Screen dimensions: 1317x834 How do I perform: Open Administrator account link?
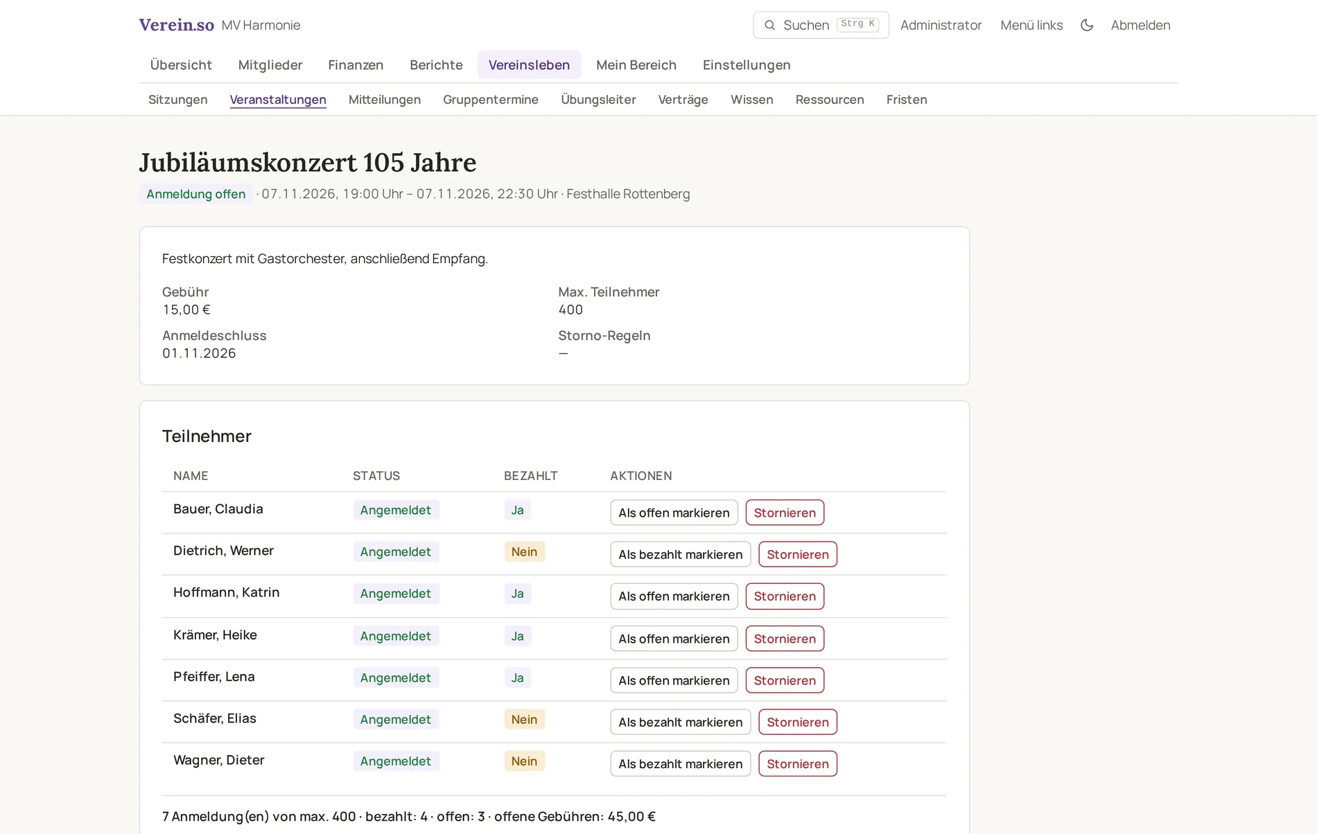(941, 25)
